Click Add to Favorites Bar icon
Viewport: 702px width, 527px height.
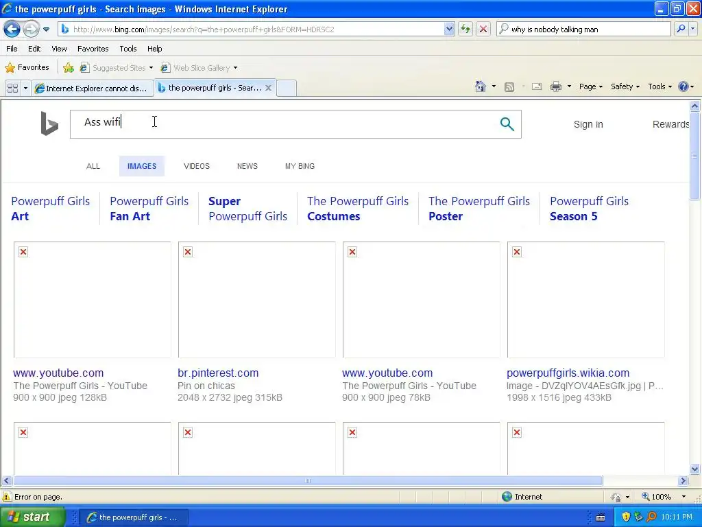[x=69, y=68]
